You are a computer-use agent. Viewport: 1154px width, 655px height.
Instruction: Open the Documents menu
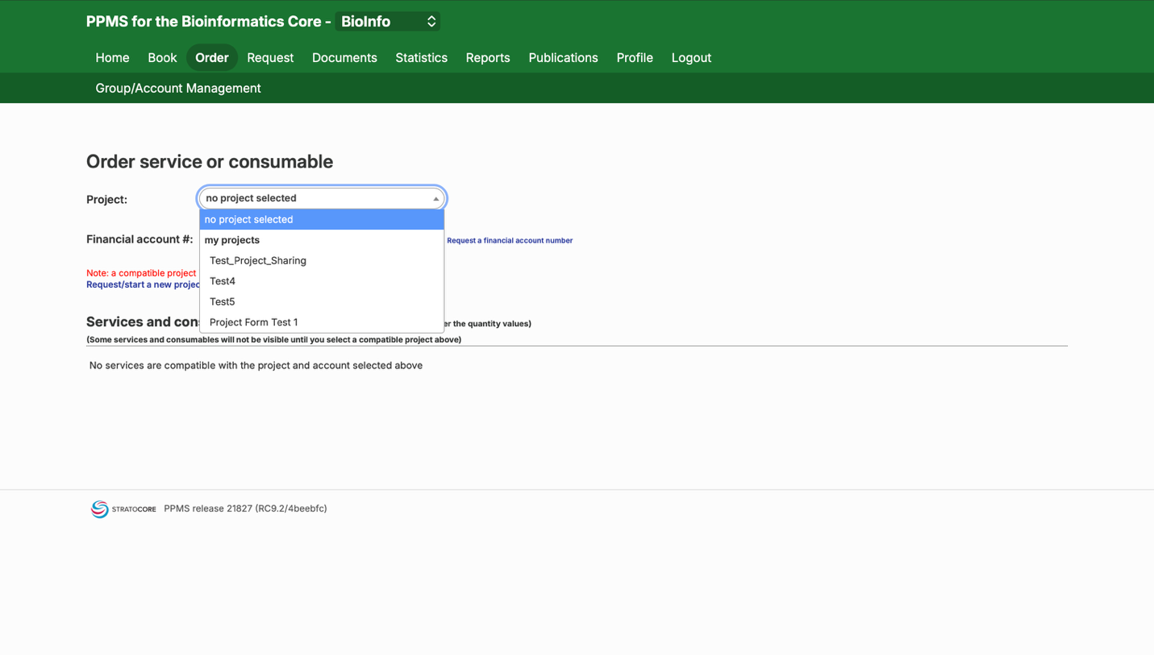(x=344, y=58)
